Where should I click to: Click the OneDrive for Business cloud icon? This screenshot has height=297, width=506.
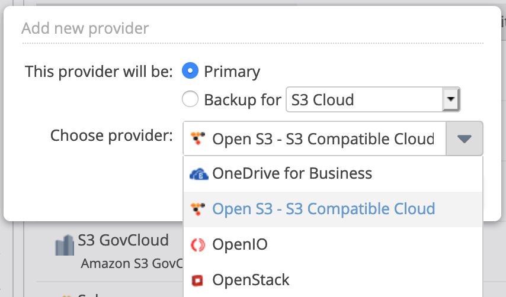pyautogui.click(x=198, y=174)
